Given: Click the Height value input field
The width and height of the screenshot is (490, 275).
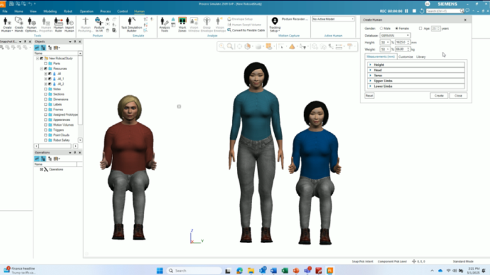Looking at the screenshot, I should [400, 42].
